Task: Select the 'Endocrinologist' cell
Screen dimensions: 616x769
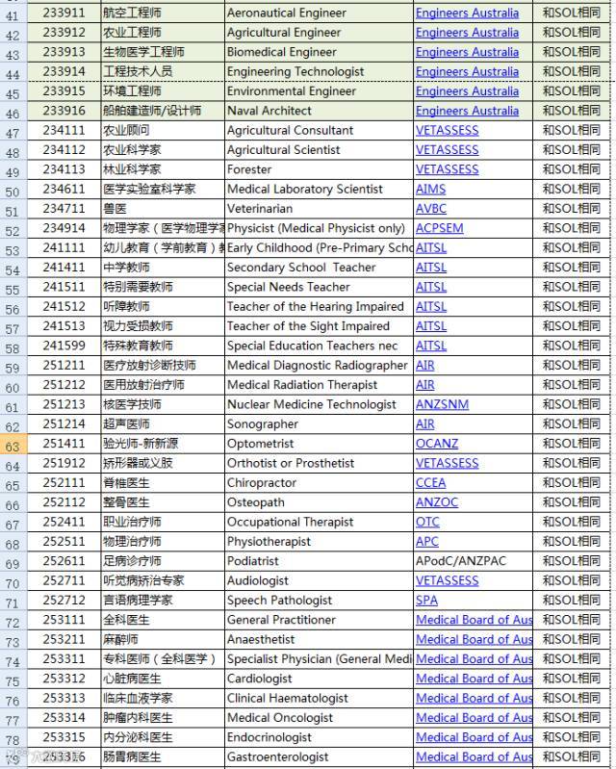Action: click(319, 737)
